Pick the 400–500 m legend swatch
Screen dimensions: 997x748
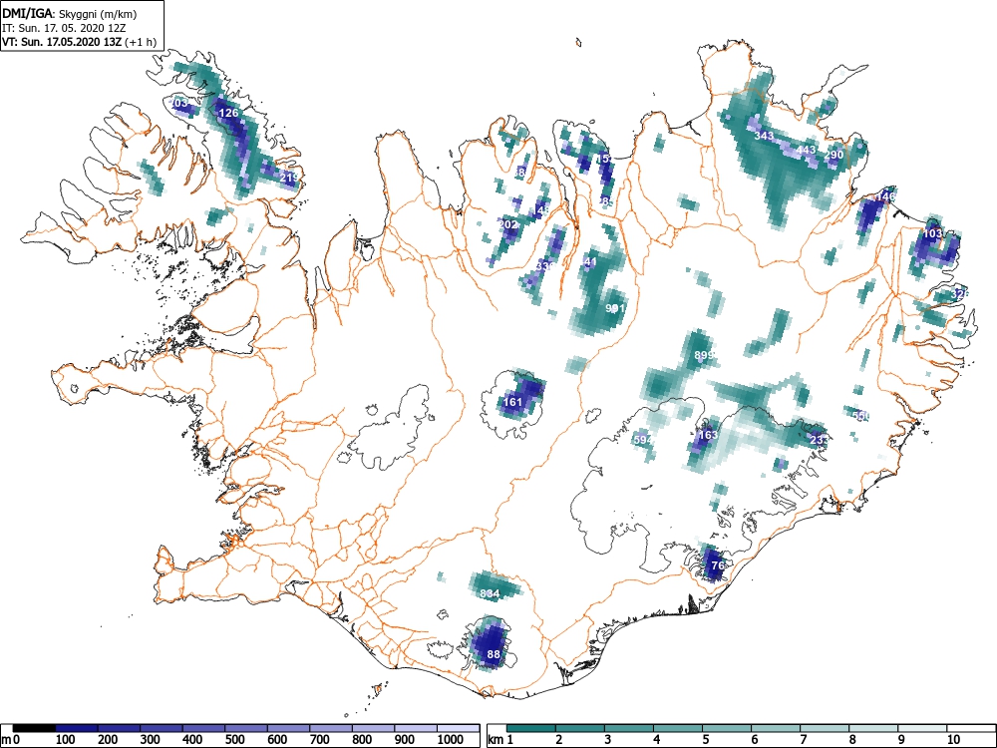click(203, 728)
